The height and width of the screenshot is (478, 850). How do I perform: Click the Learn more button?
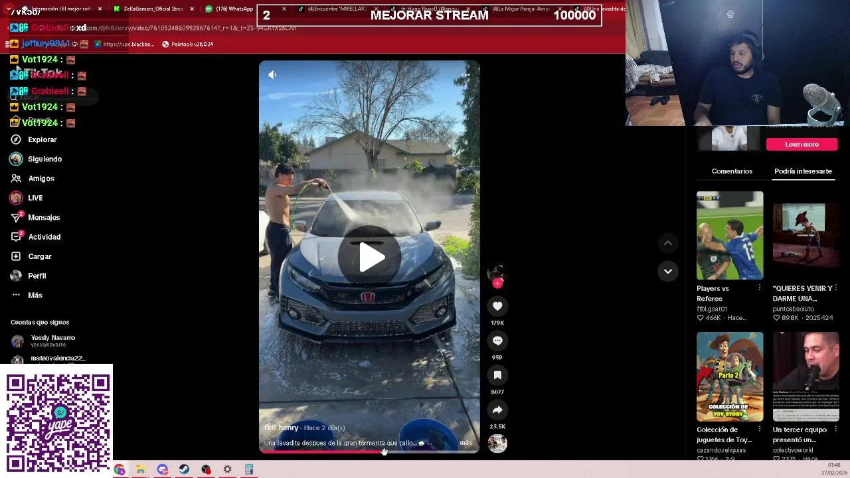802,144
